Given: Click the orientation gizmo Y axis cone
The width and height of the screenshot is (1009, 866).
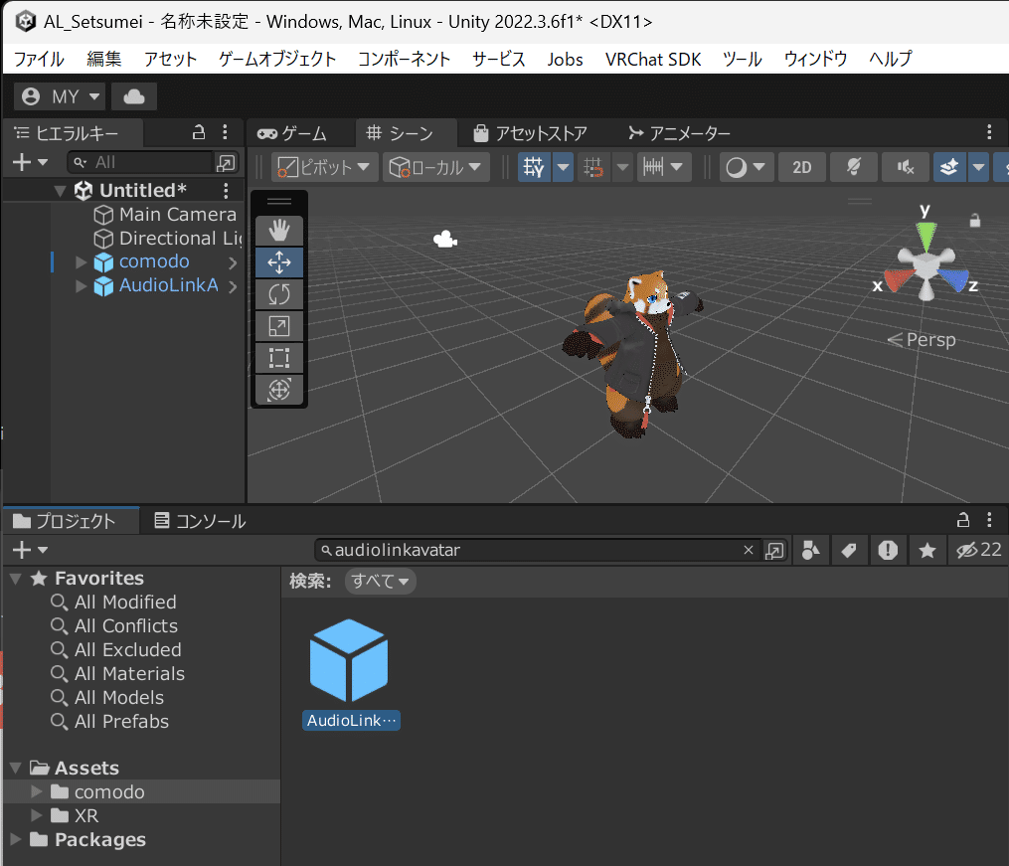Looking at the screenshot, I should tap(925, 235).
